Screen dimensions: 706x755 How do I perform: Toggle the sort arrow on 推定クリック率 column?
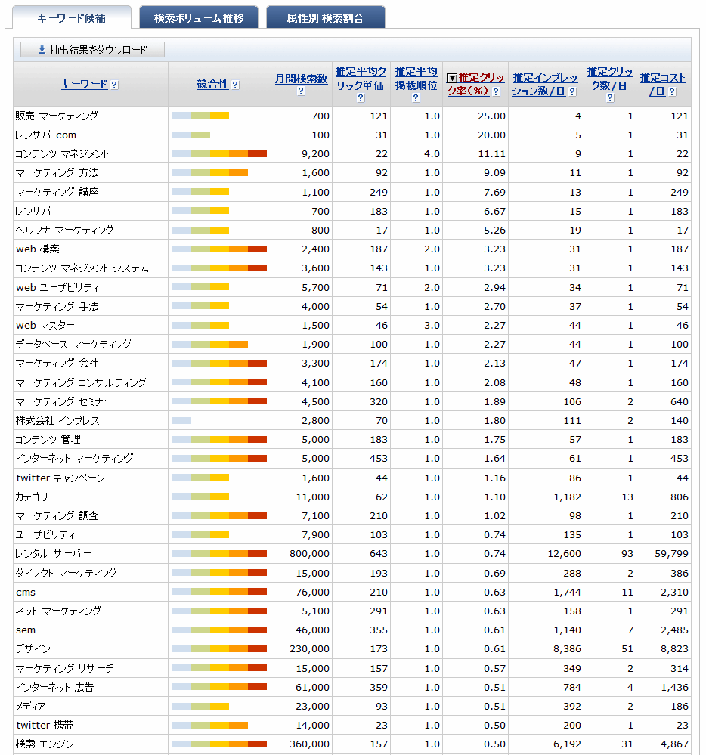click(452, 78)
